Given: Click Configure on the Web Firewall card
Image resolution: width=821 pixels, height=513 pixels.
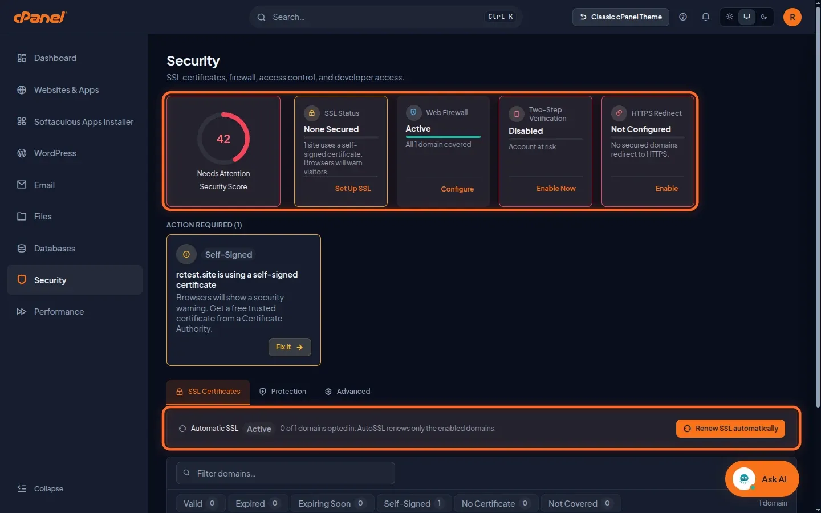Looking at the screenshot, I should click(457, 189).
